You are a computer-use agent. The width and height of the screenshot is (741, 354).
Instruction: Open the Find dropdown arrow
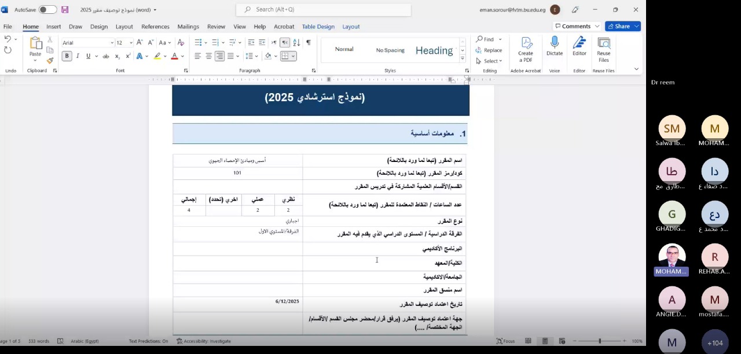click(x=500, y=39)
